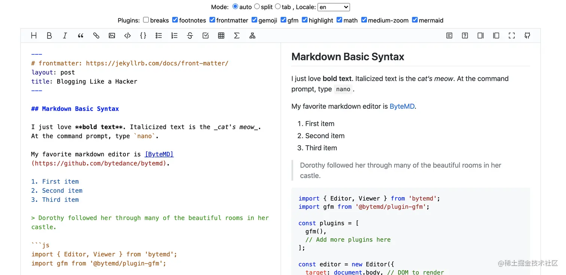Click the 'layout: post' editor line
The width and height of the screenshot is (566, 275).
53,72
